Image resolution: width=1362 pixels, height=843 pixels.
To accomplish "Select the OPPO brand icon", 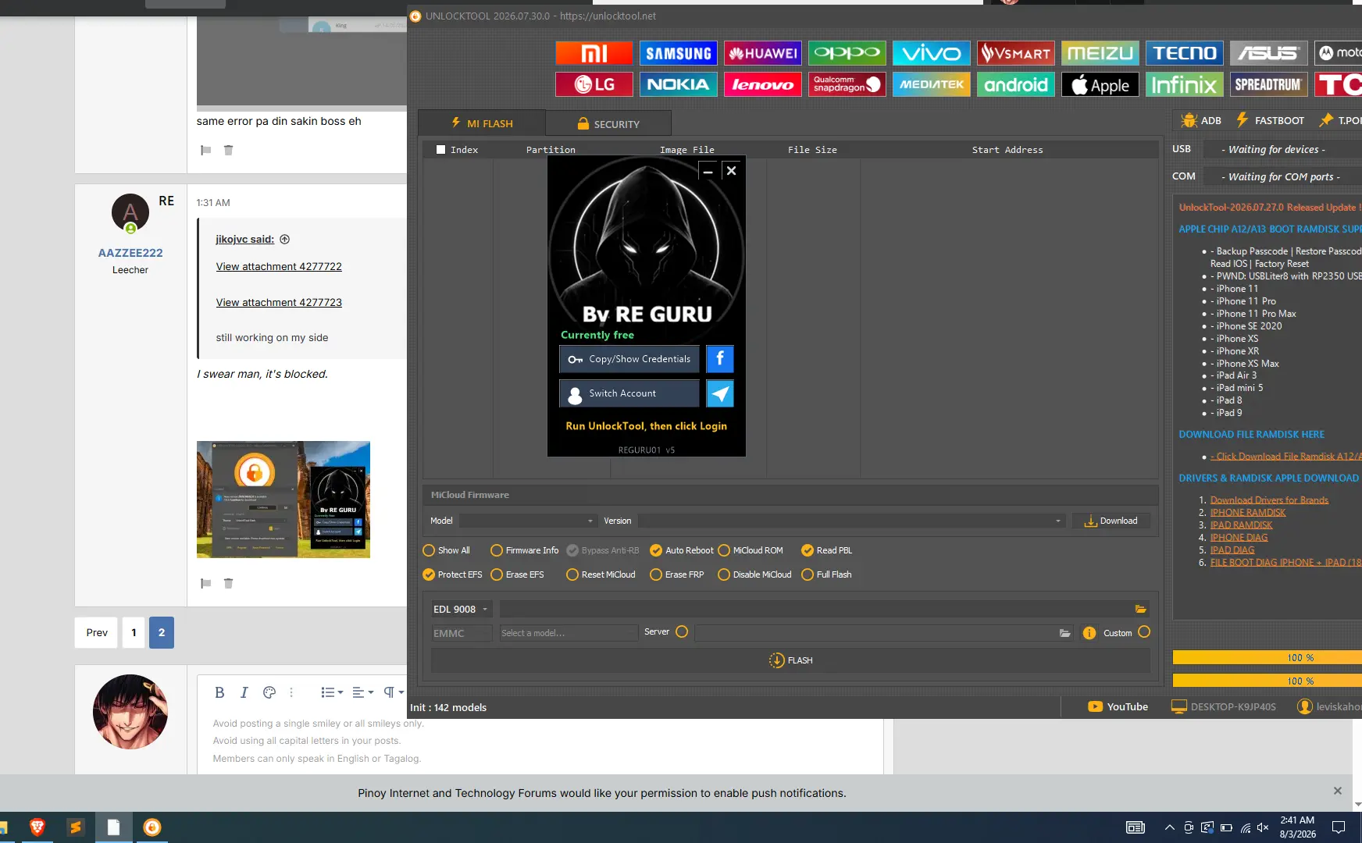I will point(847,53).
